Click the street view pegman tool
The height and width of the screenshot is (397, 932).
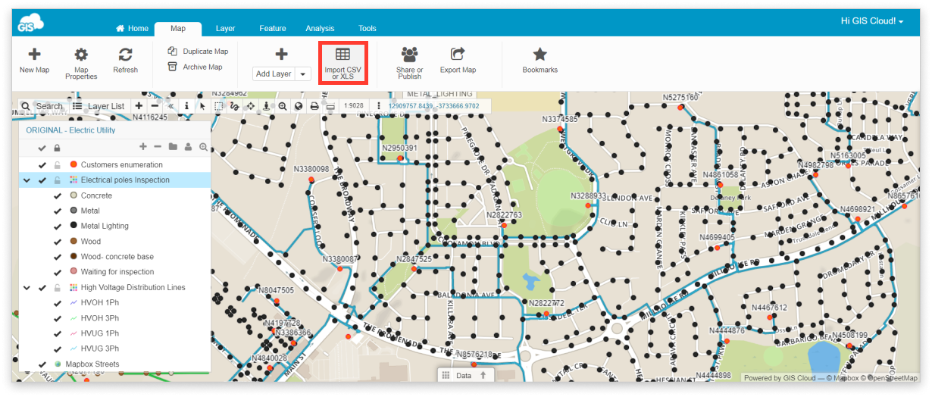tap(266, 106)
